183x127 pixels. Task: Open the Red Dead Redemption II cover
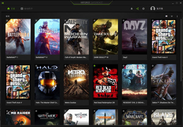click(x=106, y=82)
